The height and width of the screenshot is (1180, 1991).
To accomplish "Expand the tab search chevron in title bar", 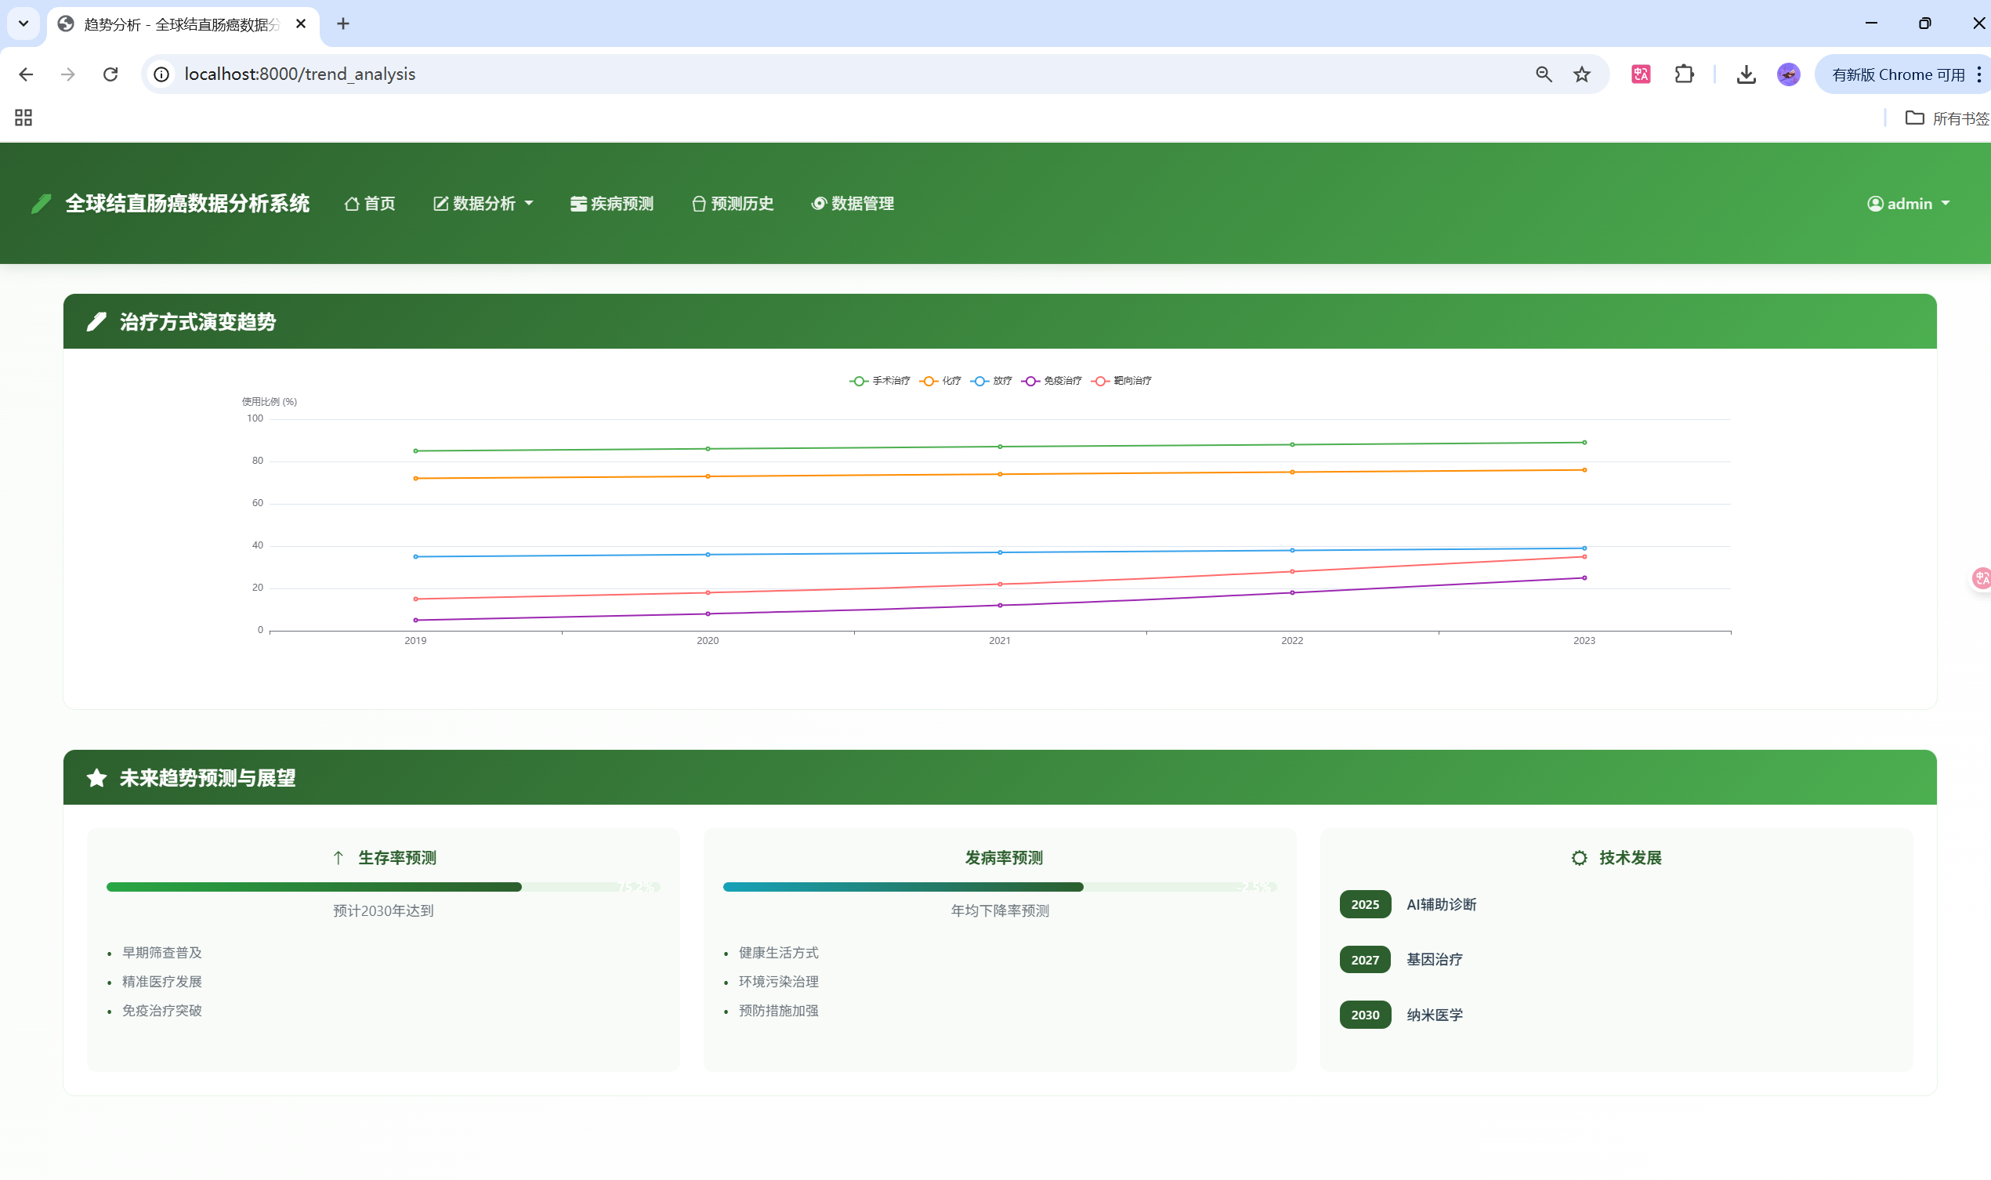I will point(23,23).
